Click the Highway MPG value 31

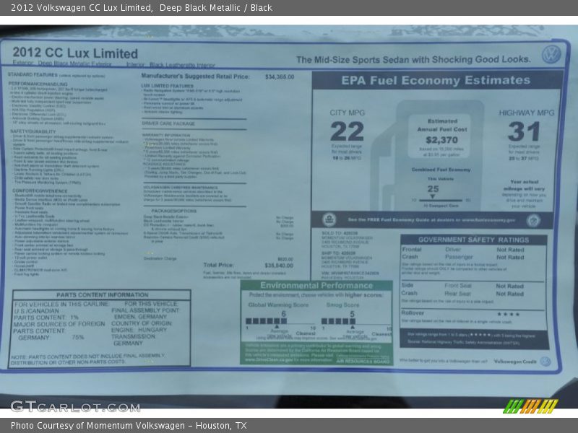pos(524,131)
